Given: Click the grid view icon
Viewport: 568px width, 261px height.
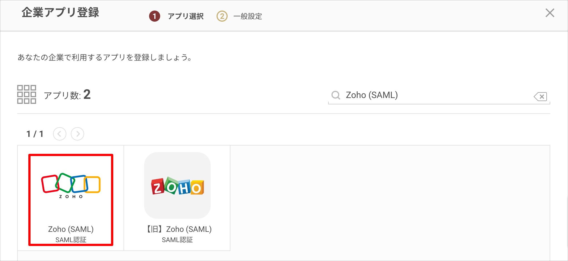Looking at the screenshot, I should pos(27,94).
